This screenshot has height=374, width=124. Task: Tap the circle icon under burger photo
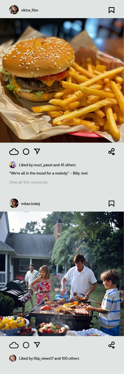(x=26, y=152)
